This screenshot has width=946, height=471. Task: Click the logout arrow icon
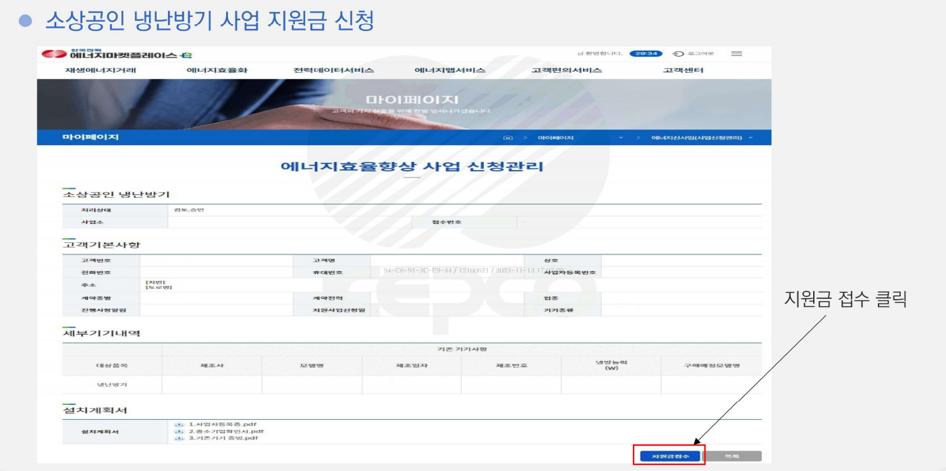(x=679, y=54)
